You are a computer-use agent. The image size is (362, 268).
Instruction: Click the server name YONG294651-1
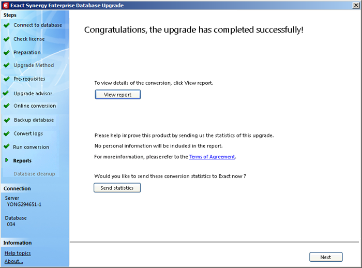pos(24,204)
